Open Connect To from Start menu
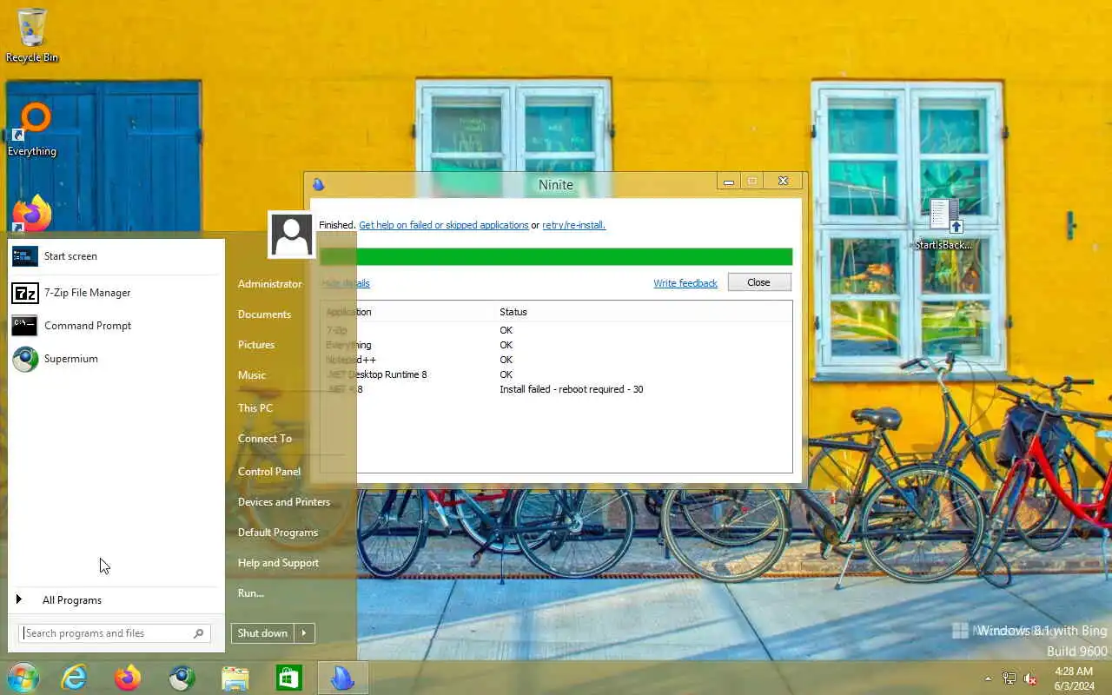Image resolution: width=1112 pixels, height=695 pixels. coord(265,439)
